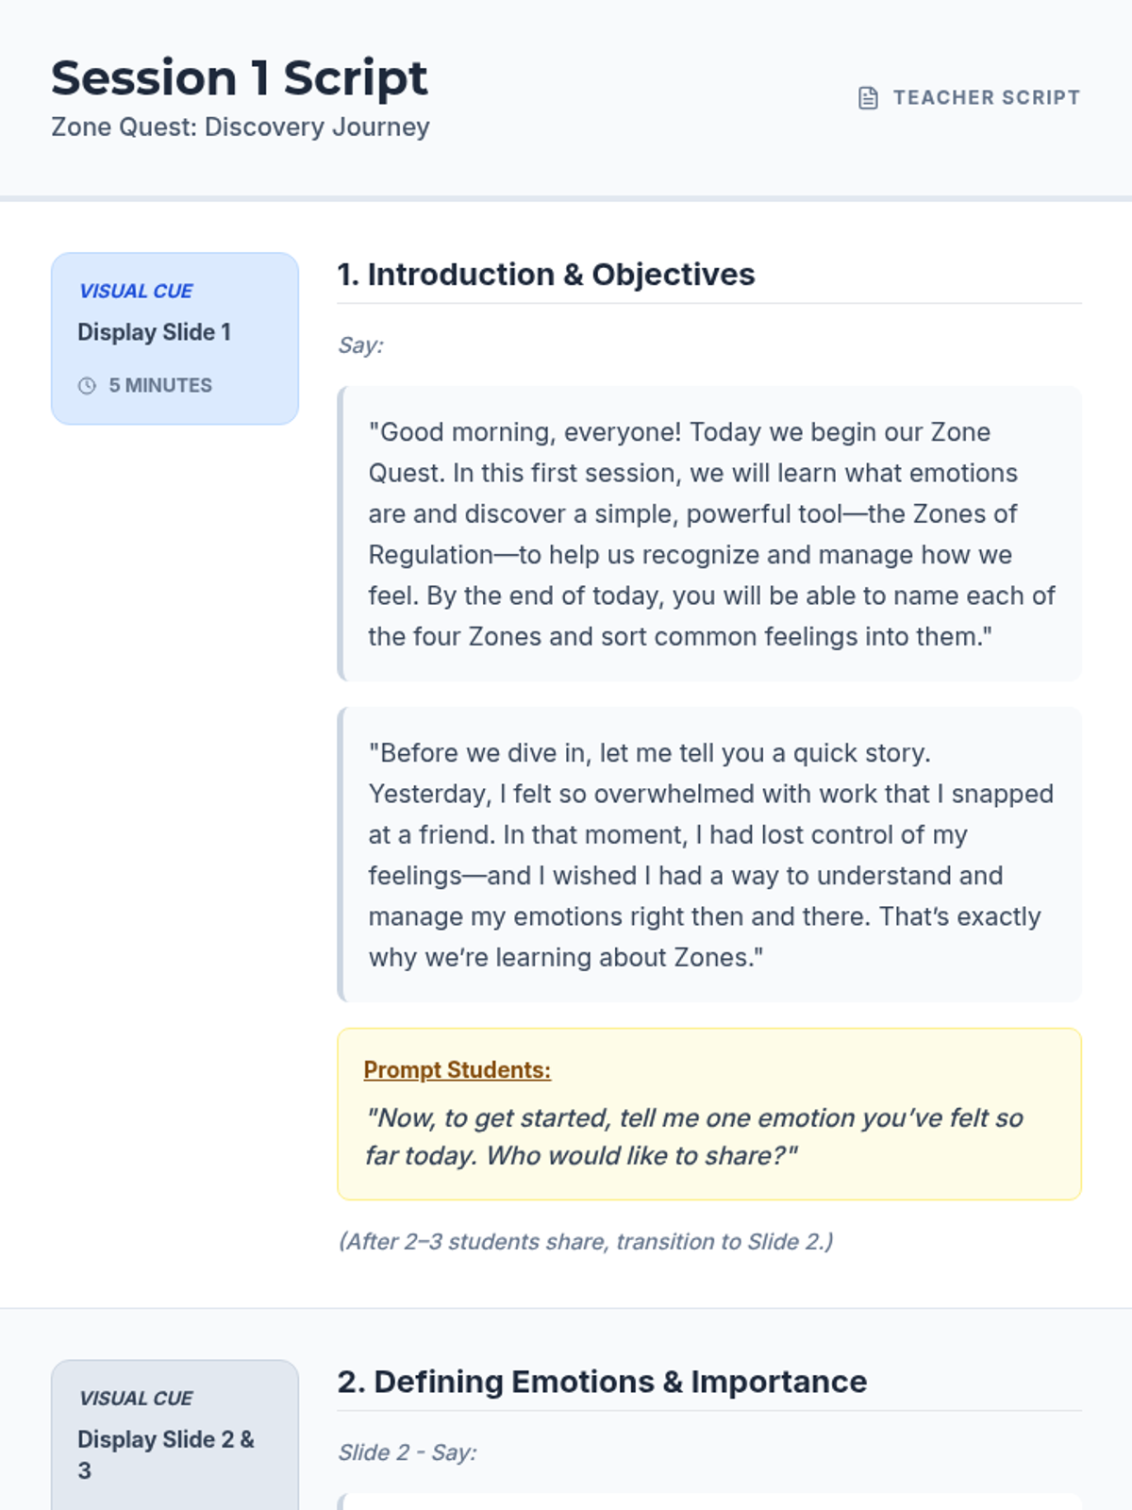This screenshot has height=1510, width=1132.
Task: Click the 5 Minutes duration text
Action: point(160,386)
